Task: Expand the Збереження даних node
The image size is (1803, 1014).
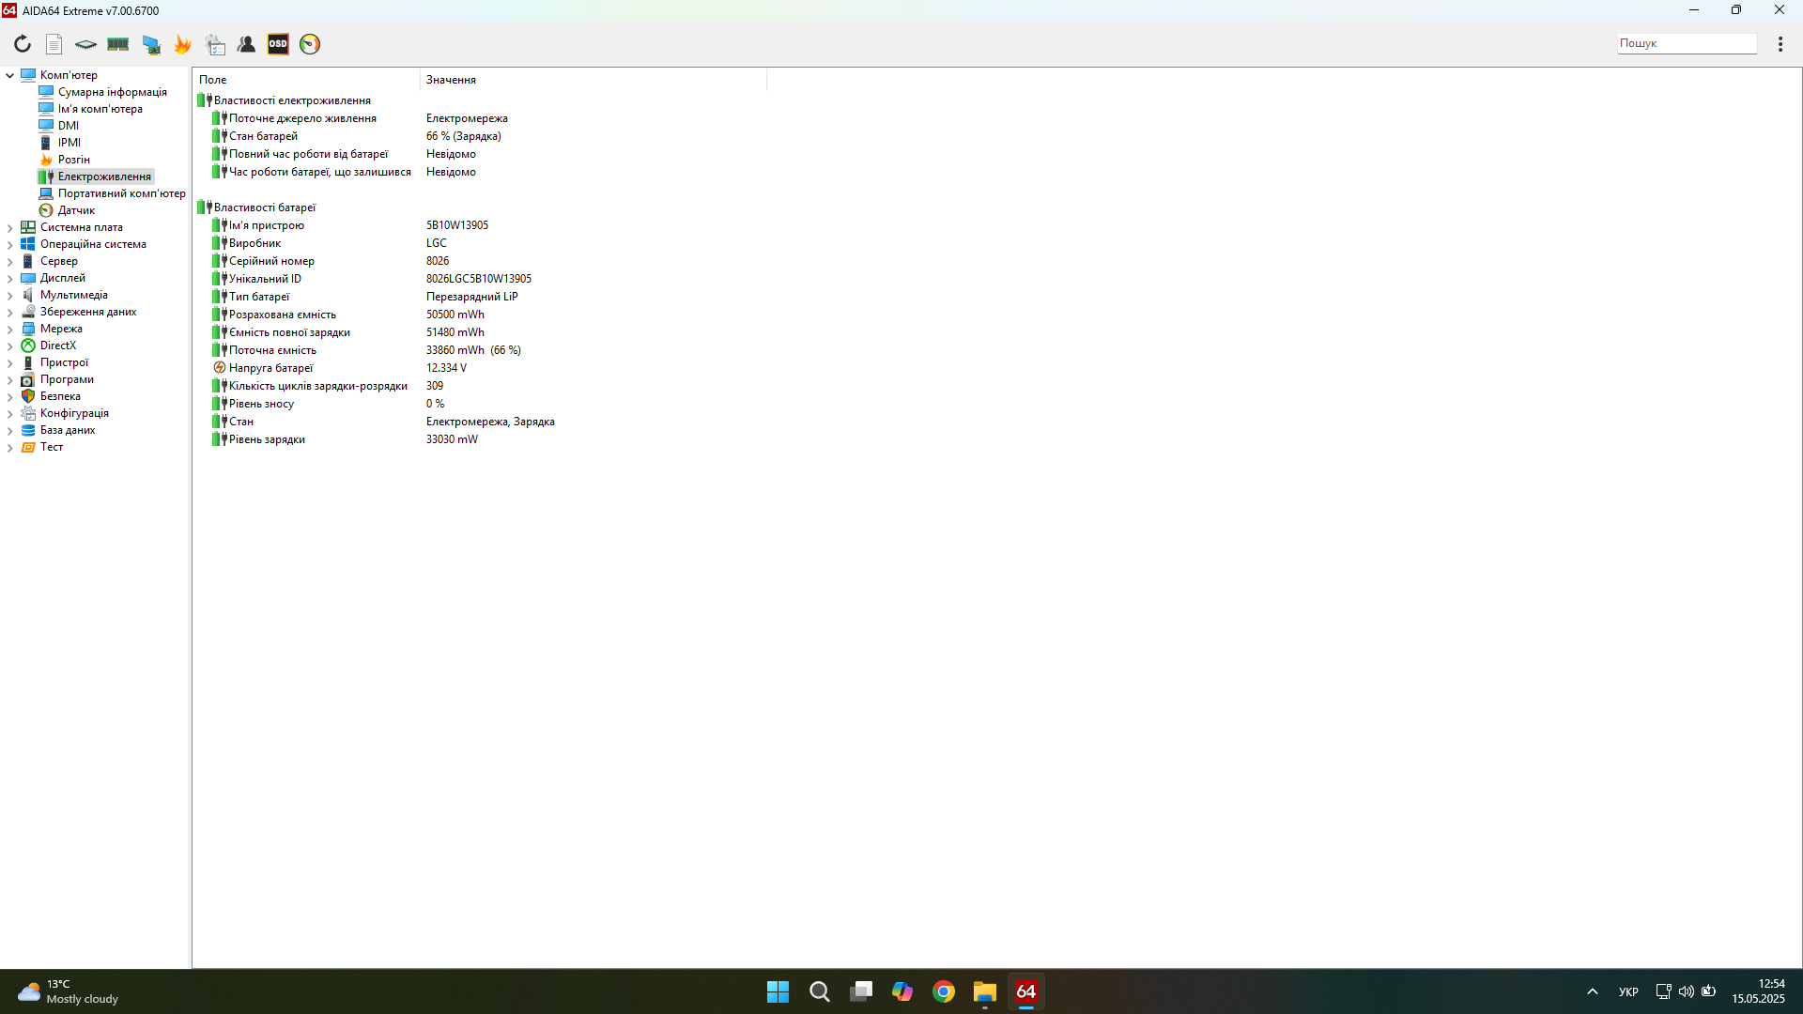Action: pos(10,312)
